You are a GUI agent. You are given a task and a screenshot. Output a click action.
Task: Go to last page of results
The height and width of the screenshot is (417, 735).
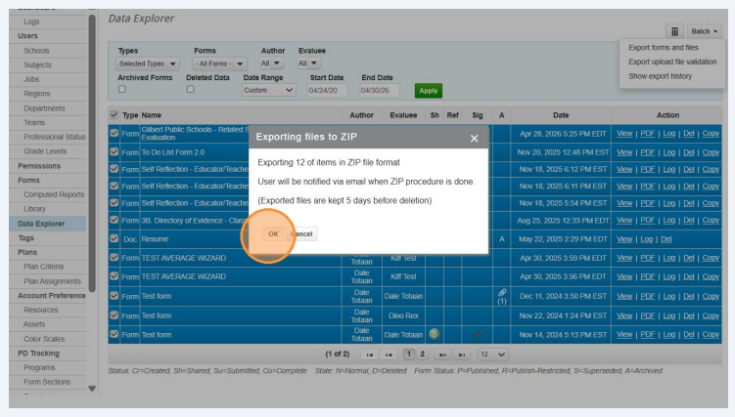[461, 354]
